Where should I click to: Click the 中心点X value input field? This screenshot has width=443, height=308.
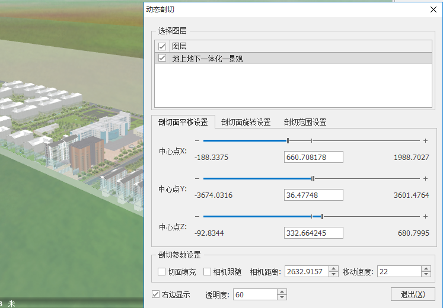click(x=314, y=157)
